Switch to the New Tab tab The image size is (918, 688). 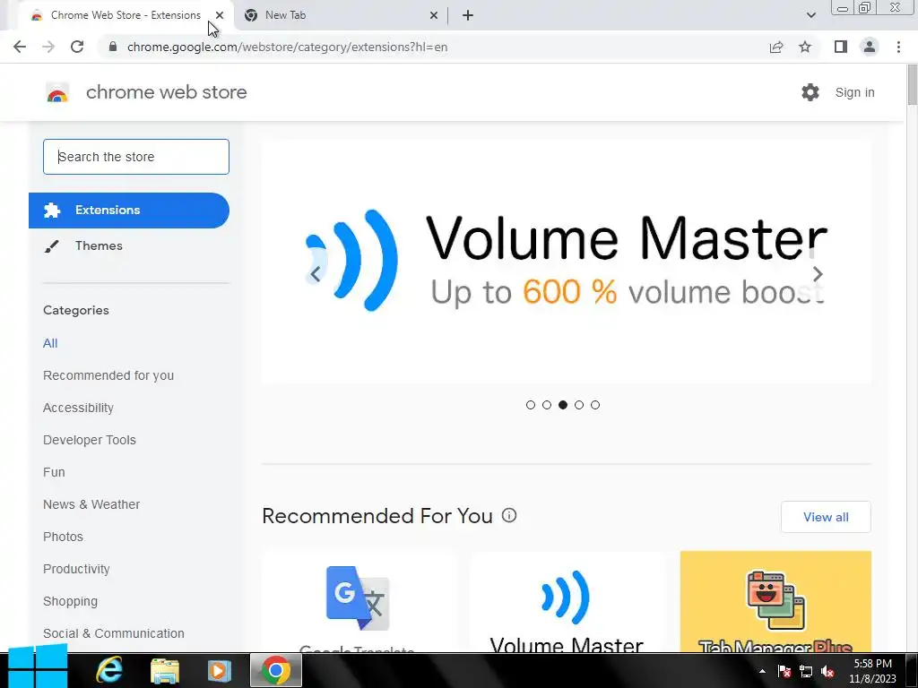[x=342, y=15]
